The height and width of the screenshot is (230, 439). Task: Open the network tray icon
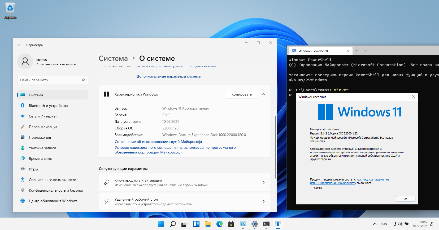click(x=394, y=224)
